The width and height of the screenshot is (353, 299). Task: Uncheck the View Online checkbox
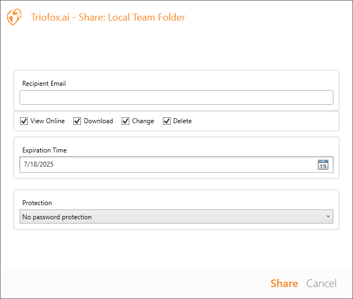pos(24,121)
